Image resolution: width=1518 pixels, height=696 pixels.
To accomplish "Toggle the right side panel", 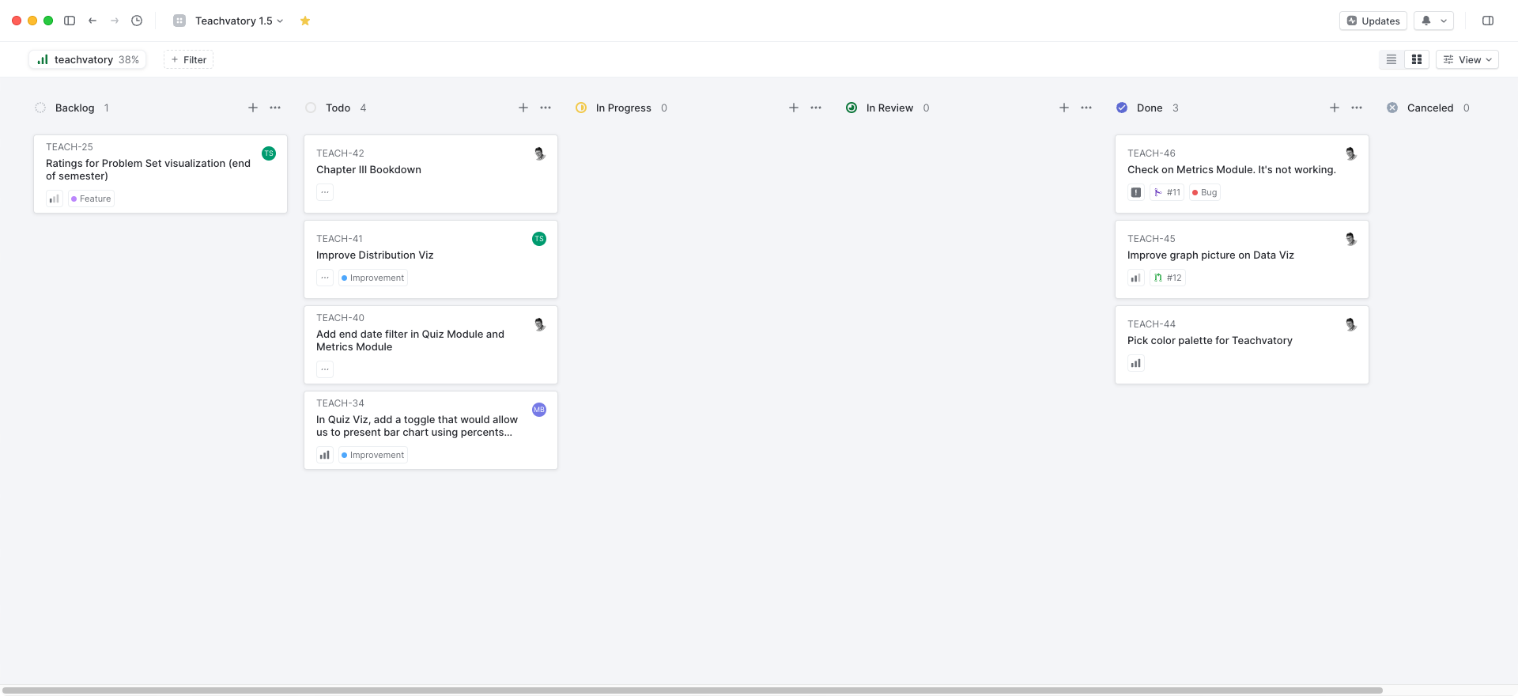I will click(1488, 21).
